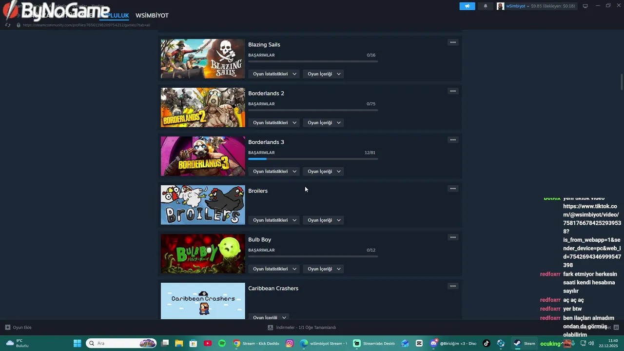Enter Big Picture mode via monitor icon
The image size is (624, 351).
point(585,6)
